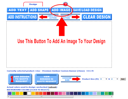
Task: Click the Choose Size arrow graphic
Action: coord(71,79)
